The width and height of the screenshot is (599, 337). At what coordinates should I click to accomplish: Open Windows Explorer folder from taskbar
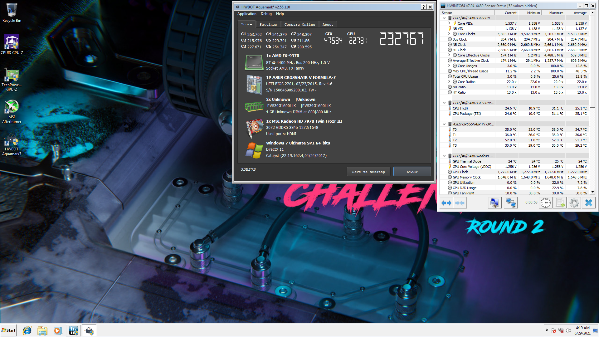[x=42, y=330]
